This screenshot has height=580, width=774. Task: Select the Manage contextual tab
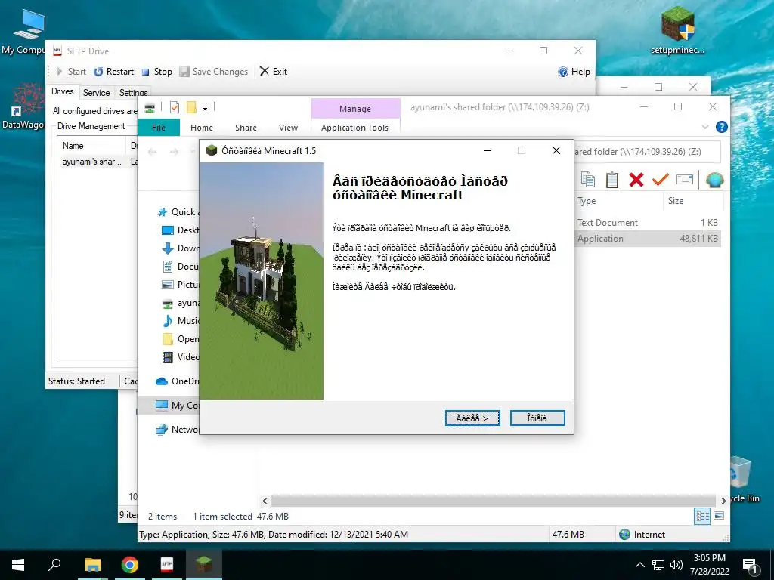coord(355,109)
